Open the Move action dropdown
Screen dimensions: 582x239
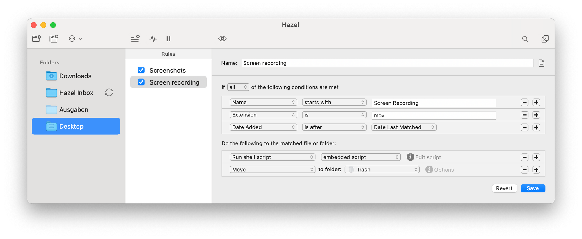point(273,170)
